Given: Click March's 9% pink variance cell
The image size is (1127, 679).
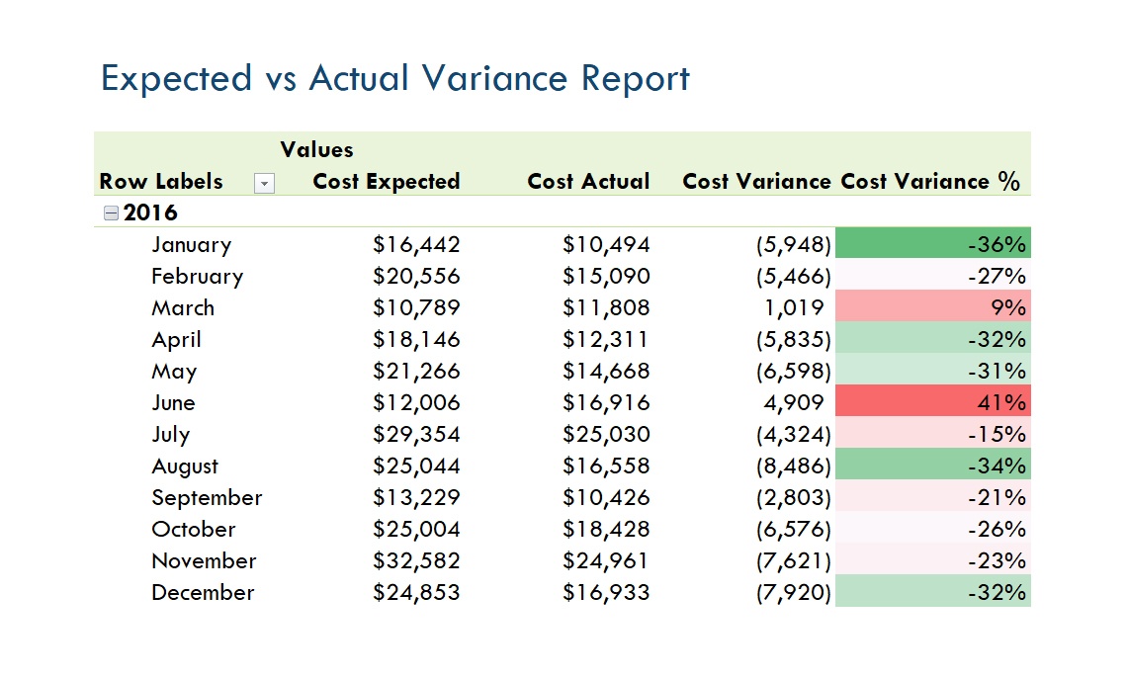Looking at the screenshot, I should click(x=933, y=306).
